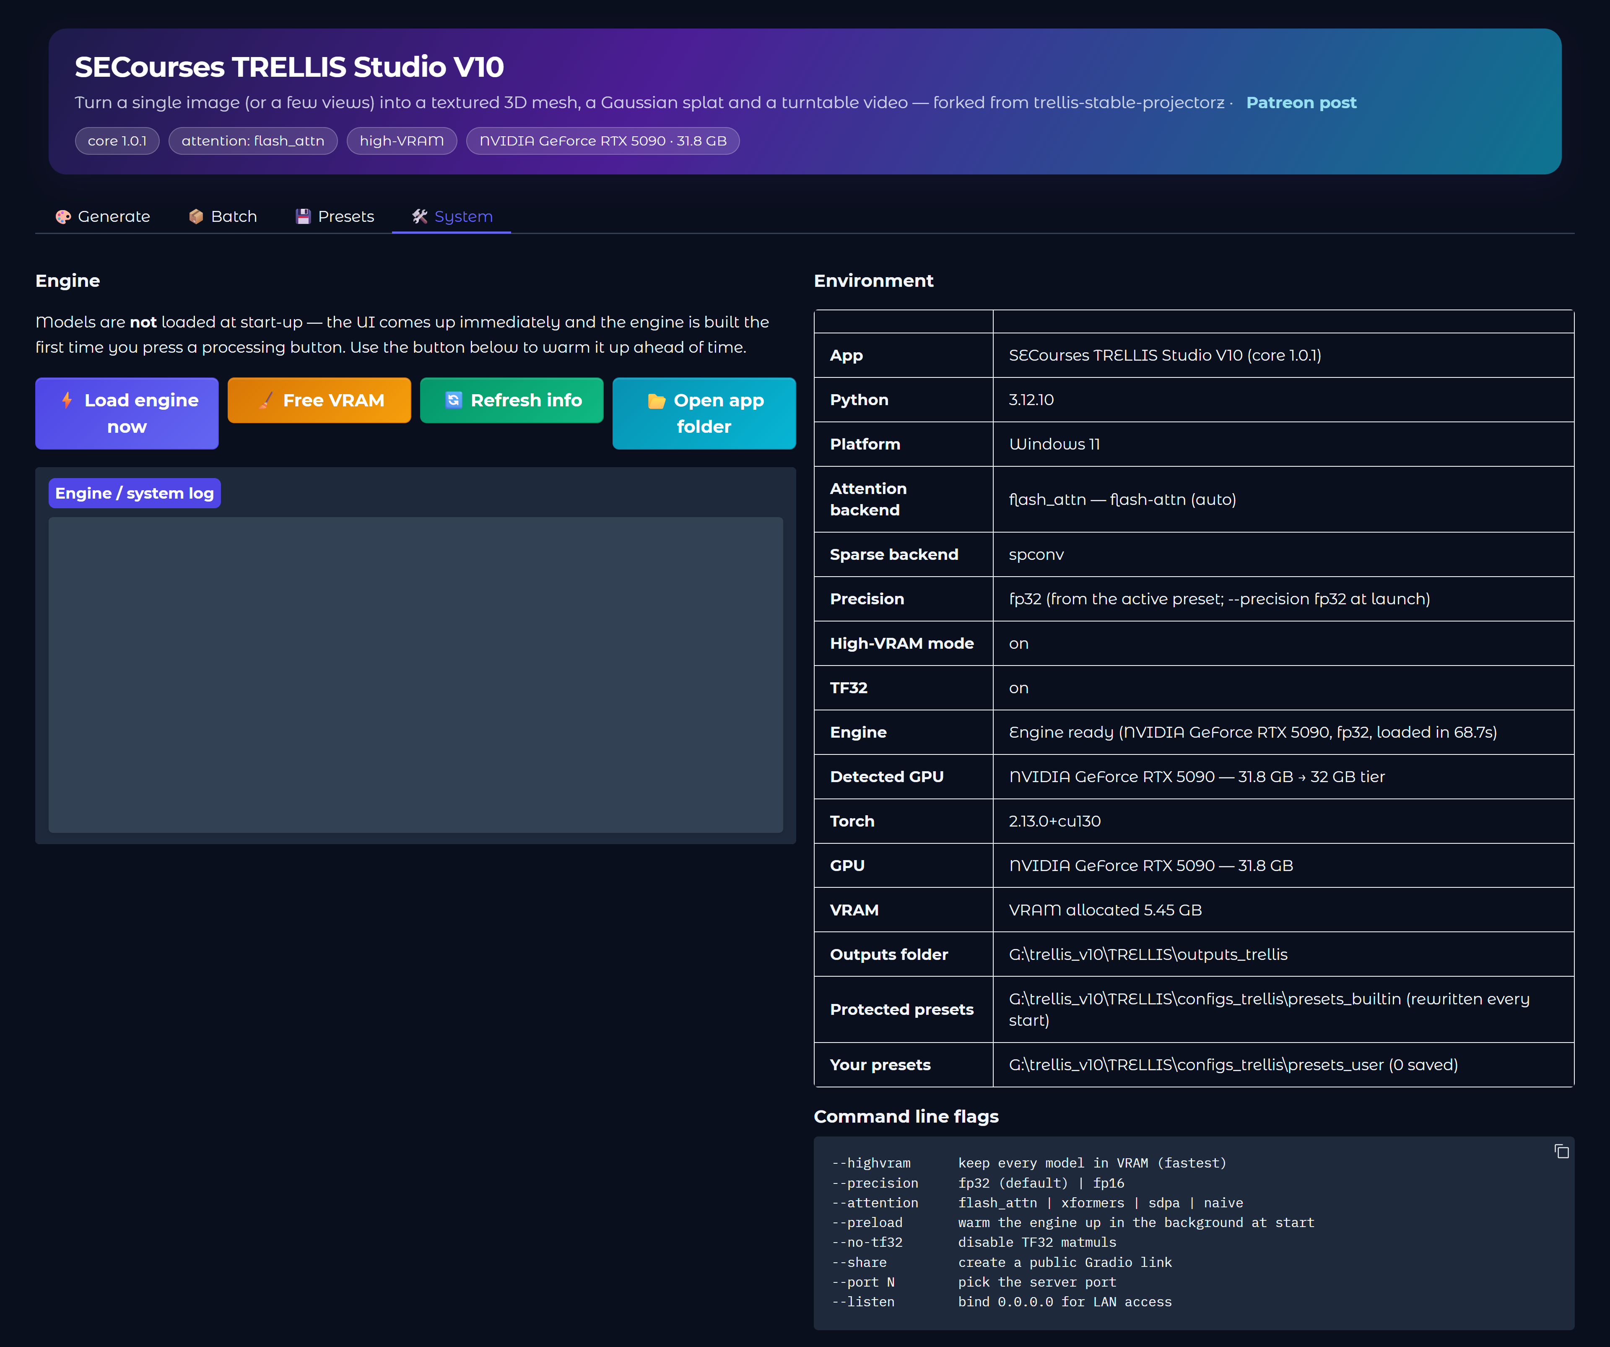Click the NVIDIA GeForce RTX 5090 · 31.8 GB badge
1610x1347 pixels.
[602, 141]
